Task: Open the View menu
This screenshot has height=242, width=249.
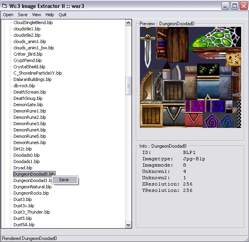Action: click(36, 15)
